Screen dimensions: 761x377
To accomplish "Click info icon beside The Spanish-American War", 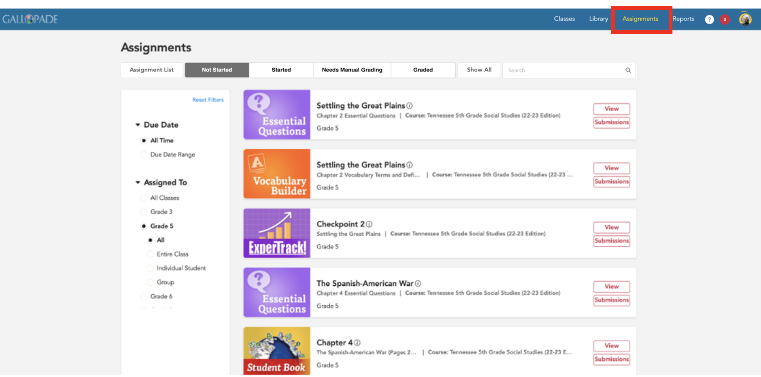I will tap(418, 283).
